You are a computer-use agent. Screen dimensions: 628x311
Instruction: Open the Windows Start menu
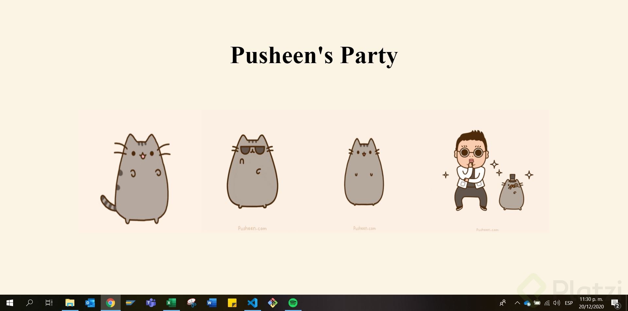click(x=10, y=303)
